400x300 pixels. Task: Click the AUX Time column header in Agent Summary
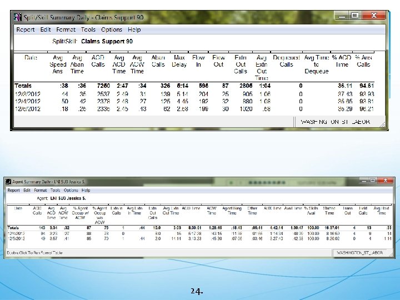[272, 208]
